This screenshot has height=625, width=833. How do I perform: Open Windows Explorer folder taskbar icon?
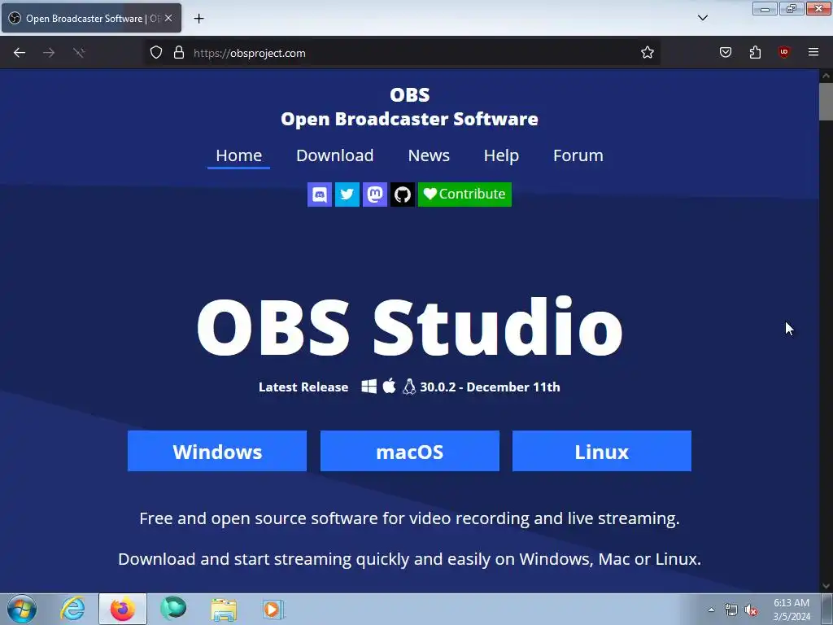[224, 609]
